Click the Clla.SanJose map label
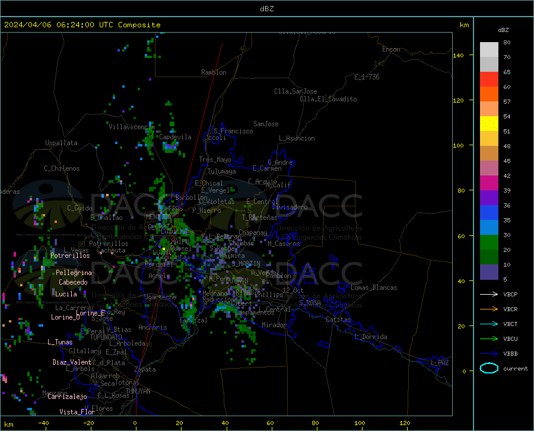 [295, 91]
